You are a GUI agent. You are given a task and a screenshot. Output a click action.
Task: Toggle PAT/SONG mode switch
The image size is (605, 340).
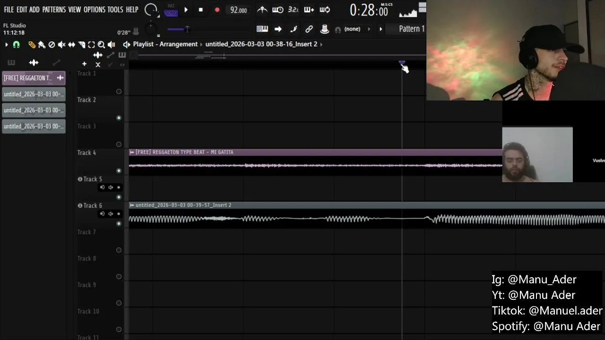click(x=171, y=10)
